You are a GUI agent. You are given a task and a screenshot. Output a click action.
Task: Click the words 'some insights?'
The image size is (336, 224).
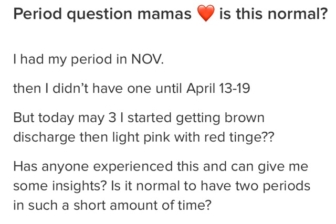60,186
